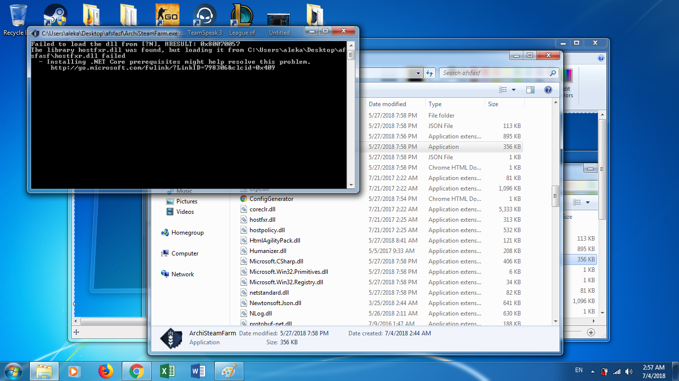The width and height of the screenshot is (679, 381).
Task: Toggle the Explorer preview pane button
Action: [x=530, y=90]
